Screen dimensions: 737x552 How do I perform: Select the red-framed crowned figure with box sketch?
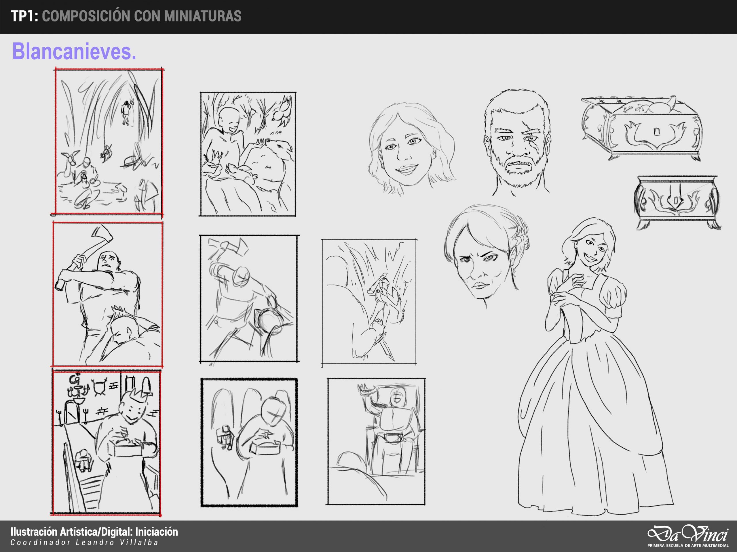click(106, 442)
